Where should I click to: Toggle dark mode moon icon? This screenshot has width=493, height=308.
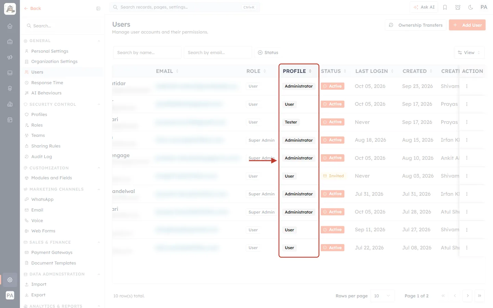click(x=471, y=7)
